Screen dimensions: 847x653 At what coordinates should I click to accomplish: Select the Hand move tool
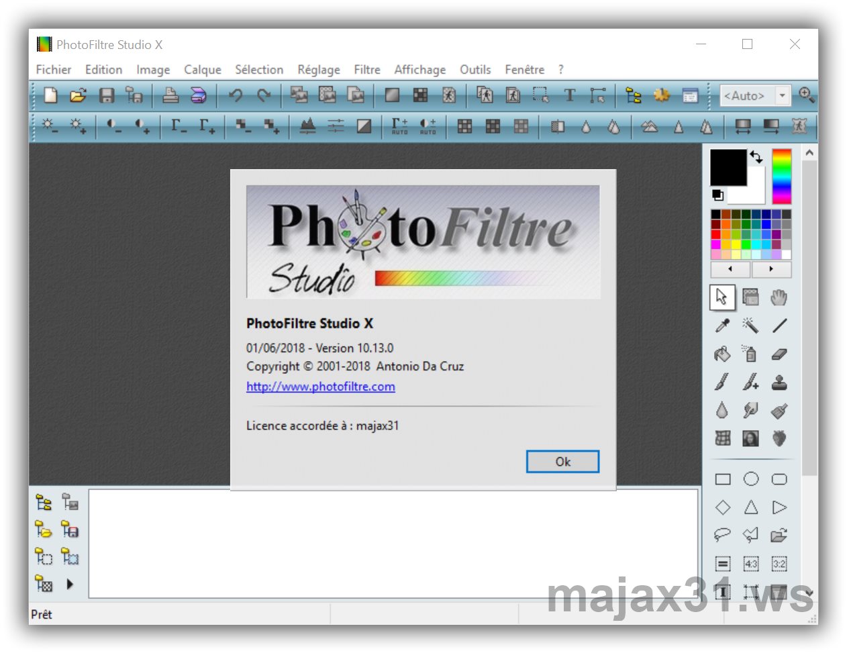click(779, 297)
